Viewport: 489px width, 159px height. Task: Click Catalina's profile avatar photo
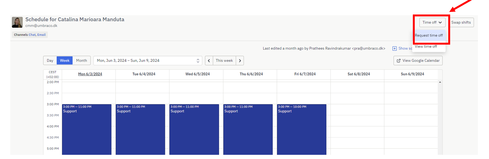[x=17, y=22]
